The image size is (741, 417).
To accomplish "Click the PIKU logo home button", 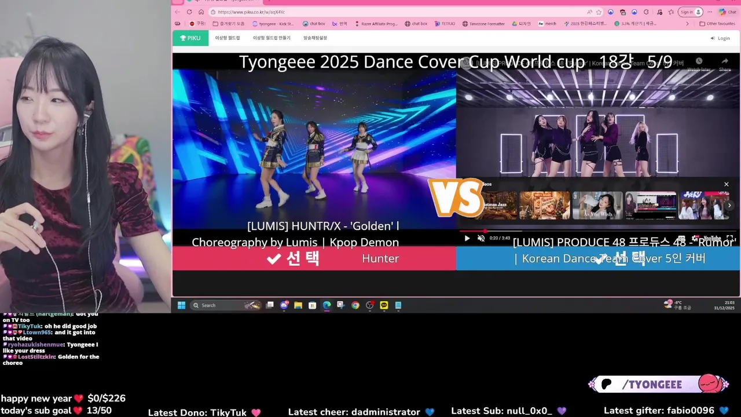I will click(x=190, y=38).
